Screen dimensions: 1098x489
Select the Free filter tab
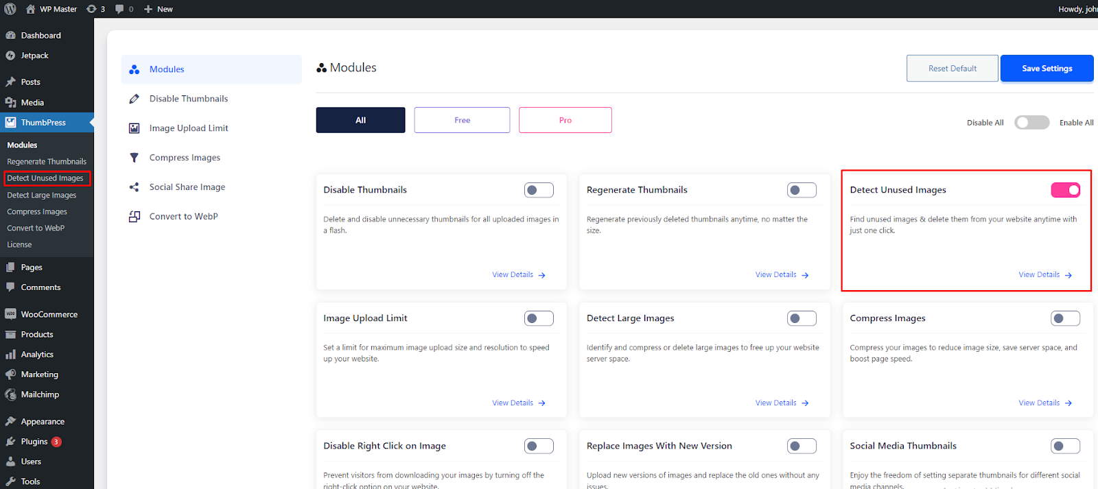(462, 120)
